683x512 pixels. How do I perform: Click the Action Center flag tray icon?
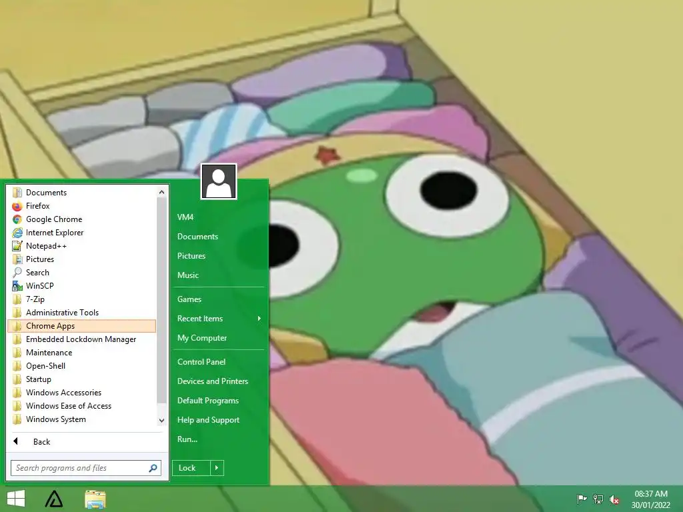tap(582, 499)
